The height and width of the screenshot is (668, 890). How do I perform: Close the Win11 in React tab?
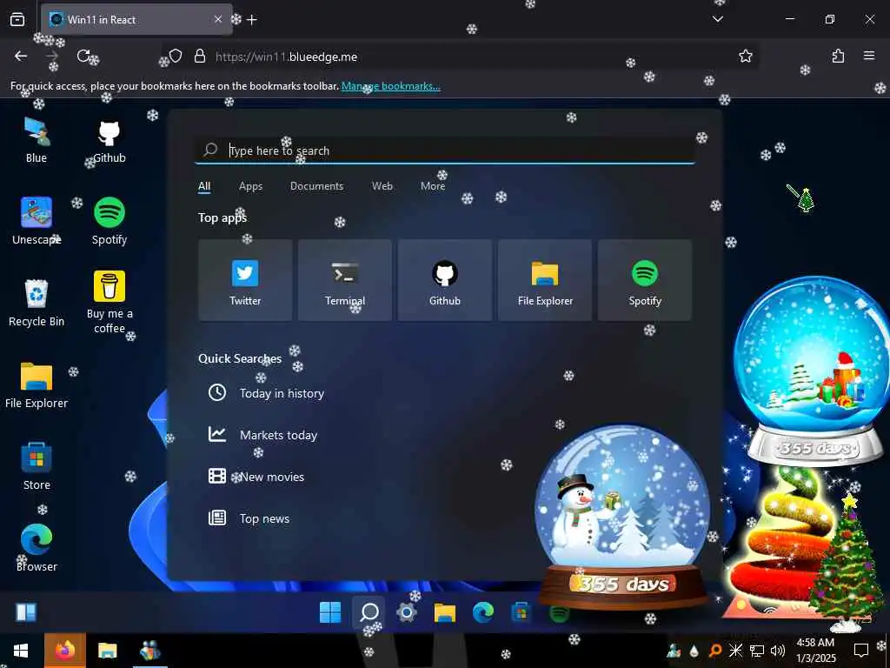point(218,19)
